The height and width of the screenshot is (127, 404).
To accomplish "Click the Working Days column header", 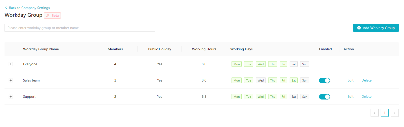I will pos(241,49).
